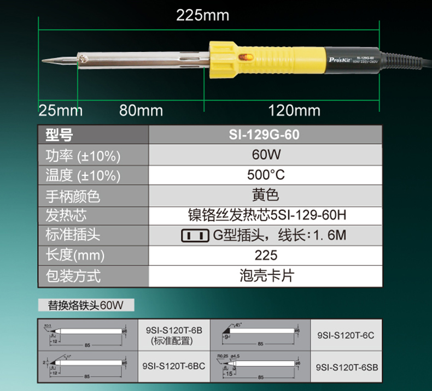
Task: Click the 500°C temperature value
Action: click(266, 175)
